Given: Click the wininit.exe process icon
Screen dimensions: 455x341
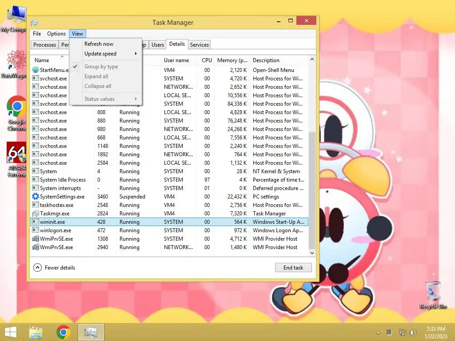Looking at the screenshot, I should pyautogui.click(x=36, y=222).
